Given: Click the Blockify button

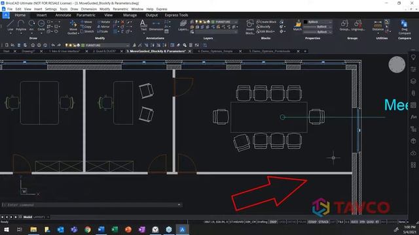Looking at the screenshot, I should click(263, 27).
